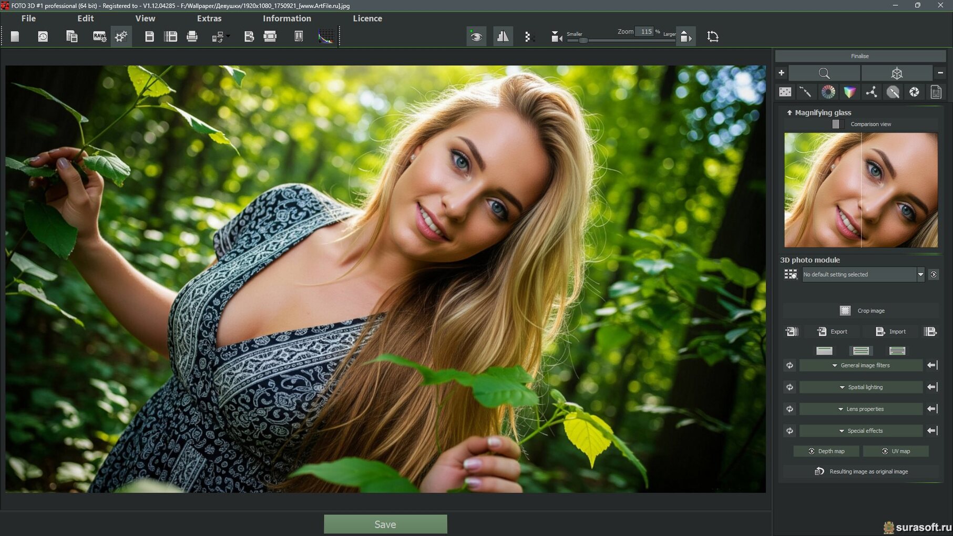Open the RAW settings toolbar icon
The image size is (953, 536).
click(99, 36)
